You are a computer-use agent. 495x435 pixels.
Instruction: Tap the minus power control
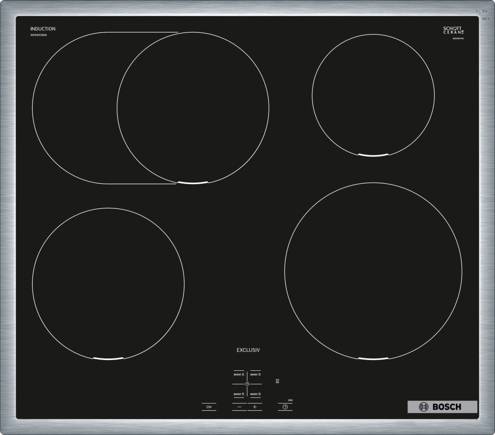point(239,407)
